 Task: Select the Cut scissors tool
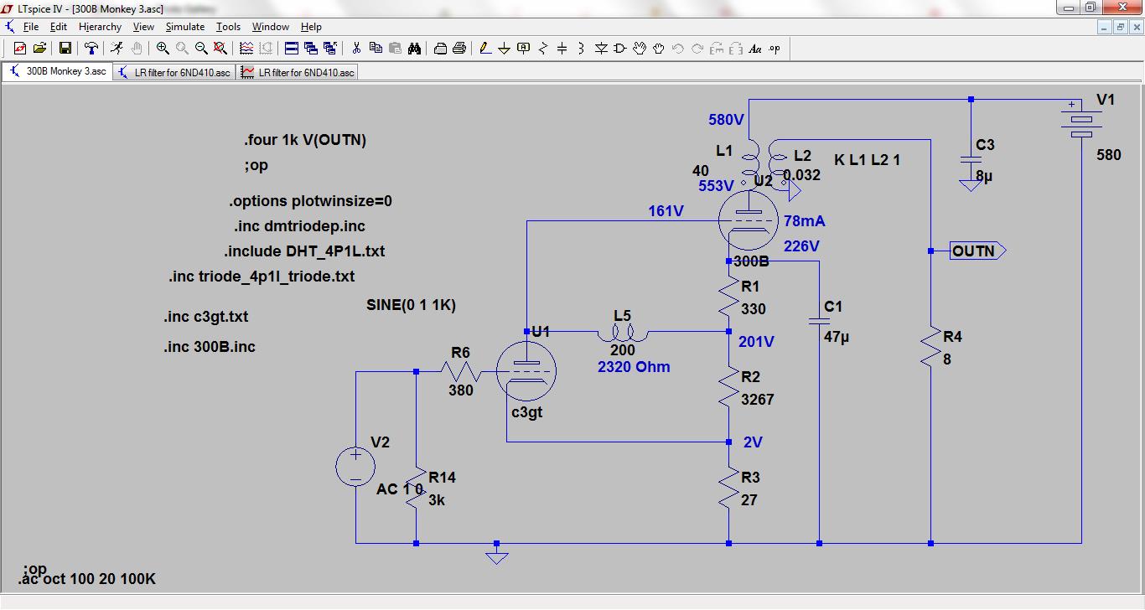(x=356, y=49)
